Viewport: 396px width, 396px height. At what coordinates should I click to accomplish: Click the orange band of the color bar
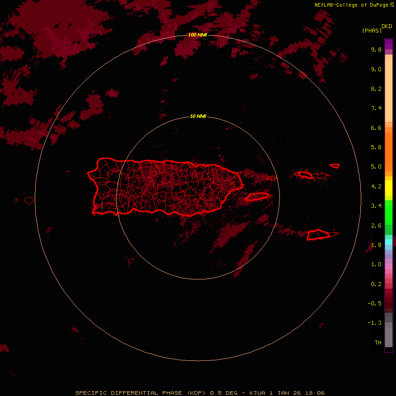point(389,151)
